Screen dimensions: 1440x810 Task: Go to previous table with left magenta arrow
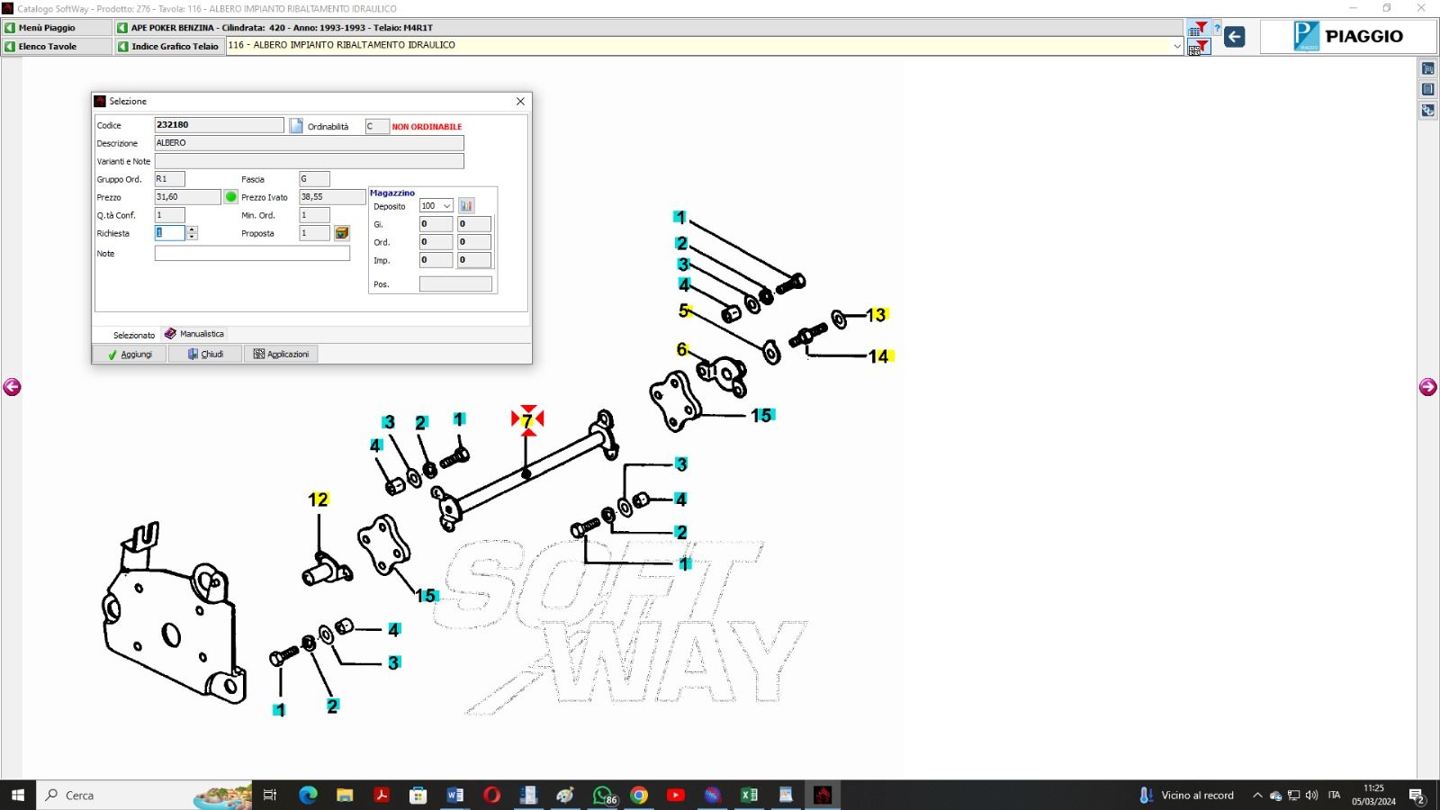12,387
